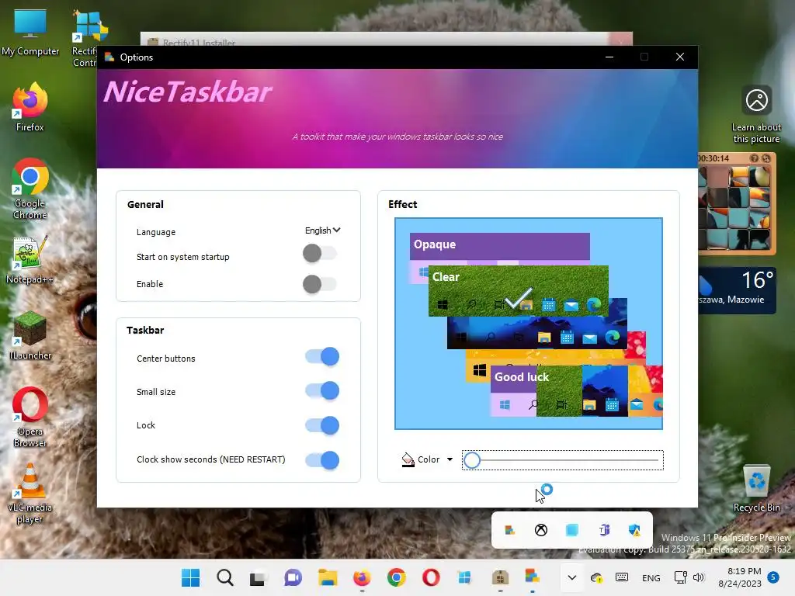Select the Clear effect preview
Screen dimensions: 795x596
[518, 290]
